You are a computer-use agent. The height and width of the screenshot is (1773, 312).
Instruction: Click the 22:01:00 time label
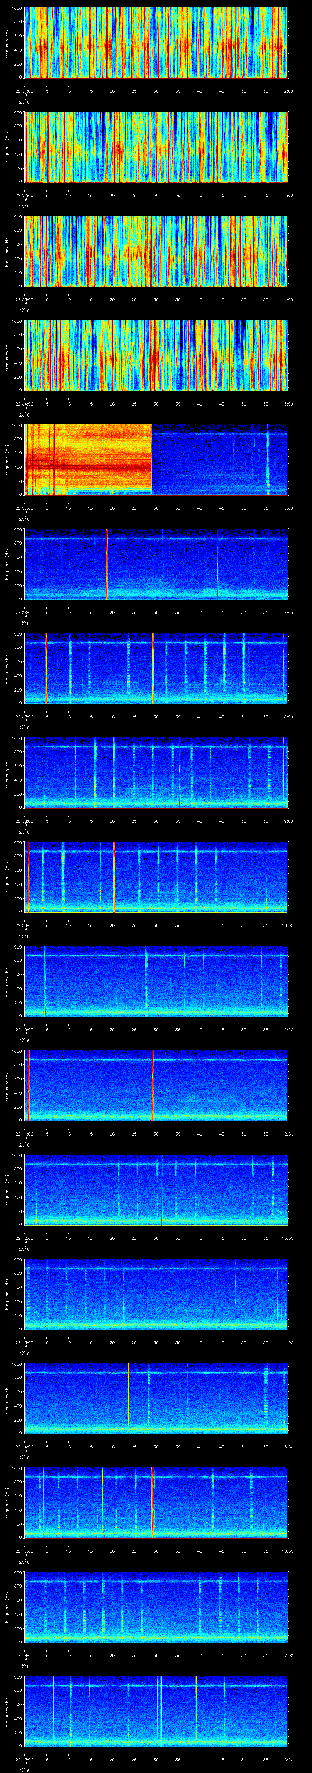24,91
